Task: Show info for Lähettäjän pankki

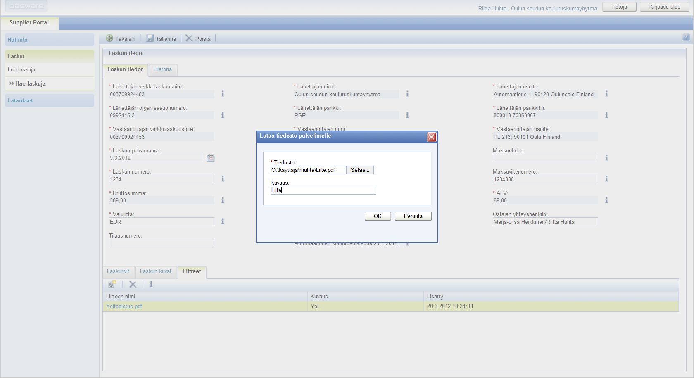Action: click(x=407, y=115)
